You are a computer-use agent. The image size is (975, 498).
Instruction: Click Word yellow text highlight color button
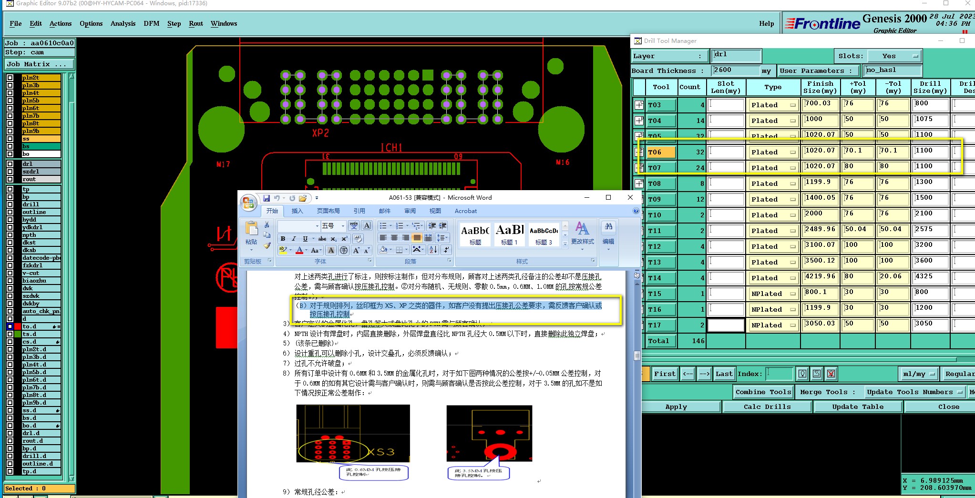click(283, 250)
